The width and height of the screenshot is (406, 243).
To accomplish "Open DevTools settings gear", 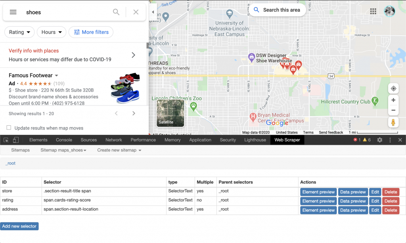I will click(x=380, y=140).
